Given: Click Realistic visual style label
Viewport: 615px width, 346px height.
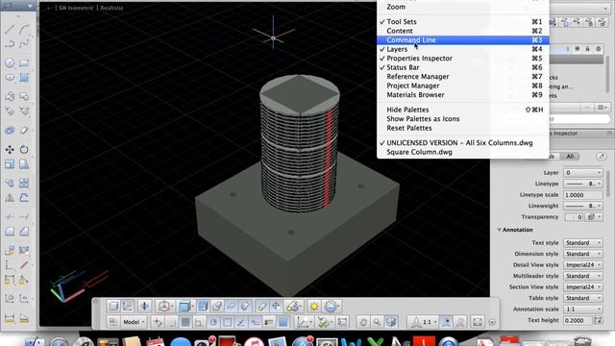Looking at the screenshot, I should click(x=111, y=8).
